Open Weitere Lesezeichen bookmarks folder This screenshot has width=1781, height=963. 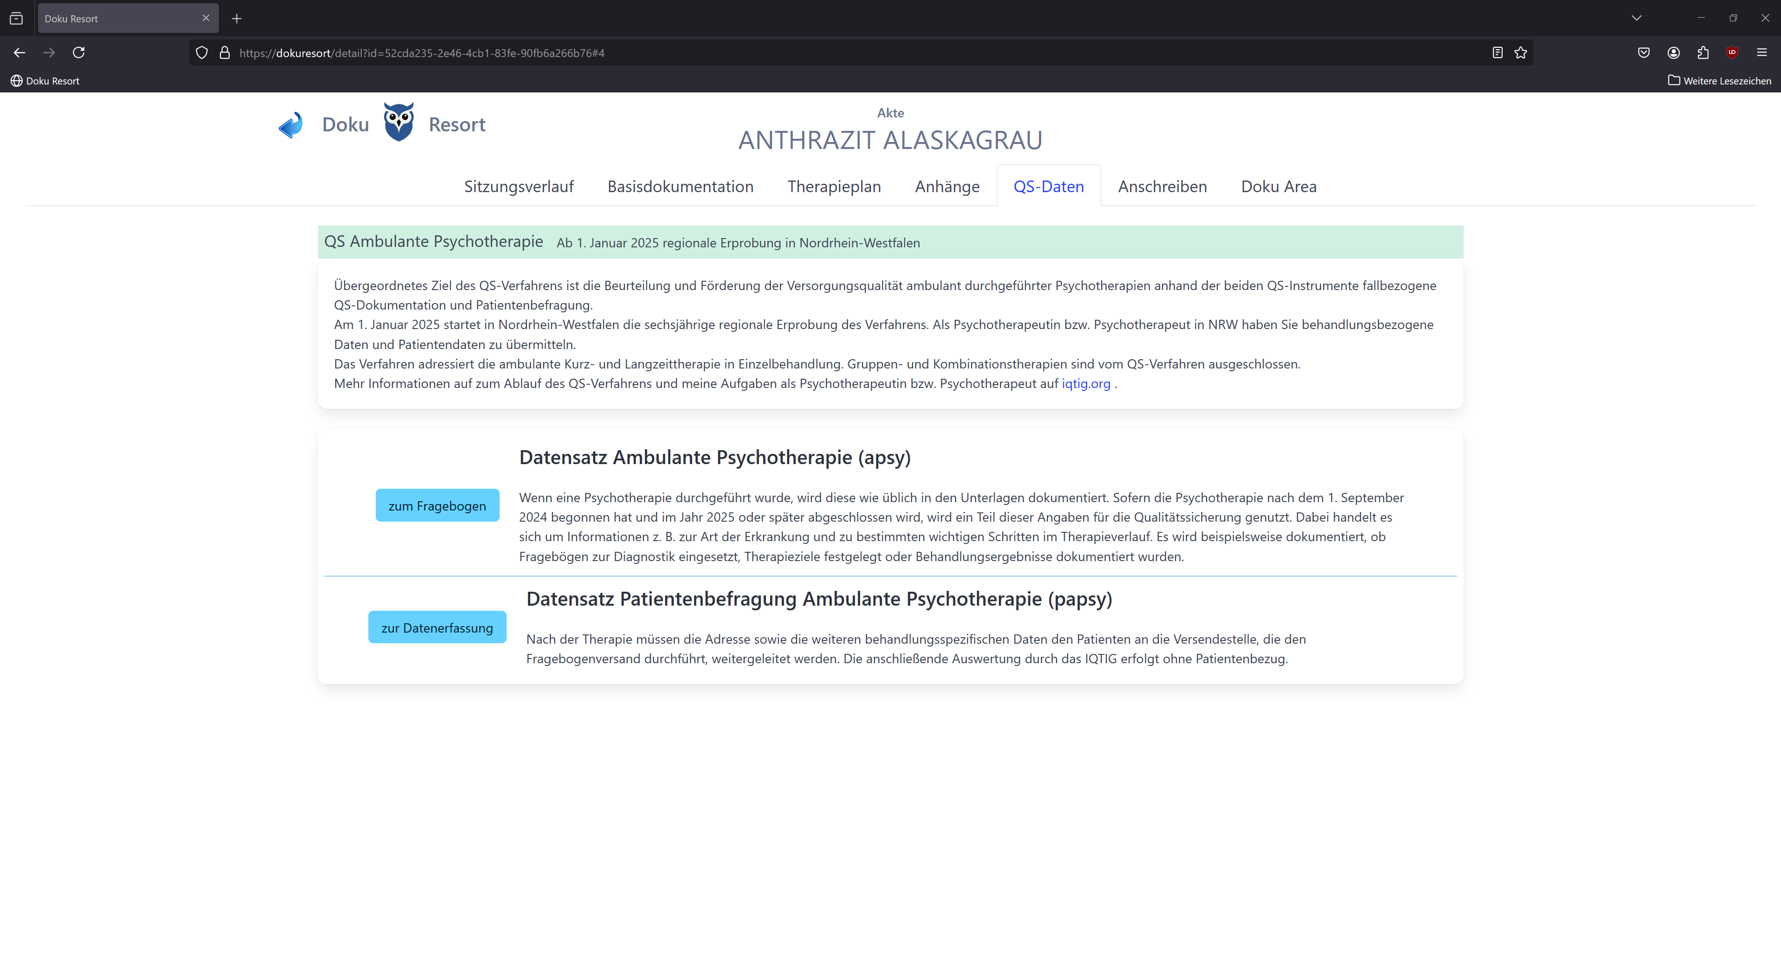pos(1719,81)
